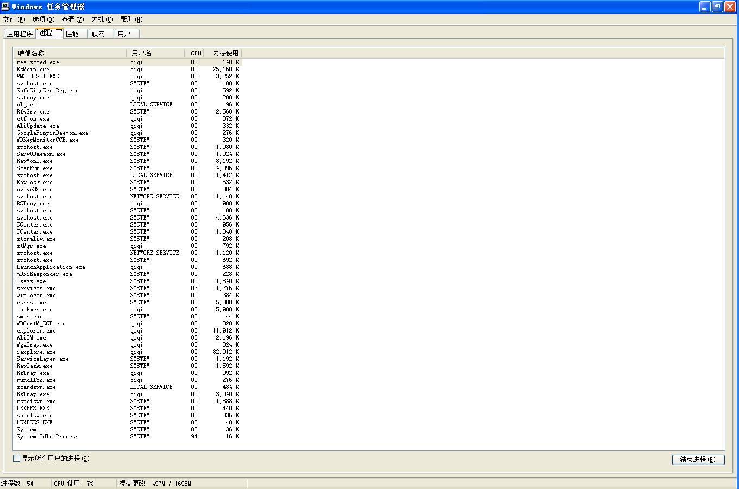Select the realsched.exe process row
This screenshot has width=739, height=489.
128,62
